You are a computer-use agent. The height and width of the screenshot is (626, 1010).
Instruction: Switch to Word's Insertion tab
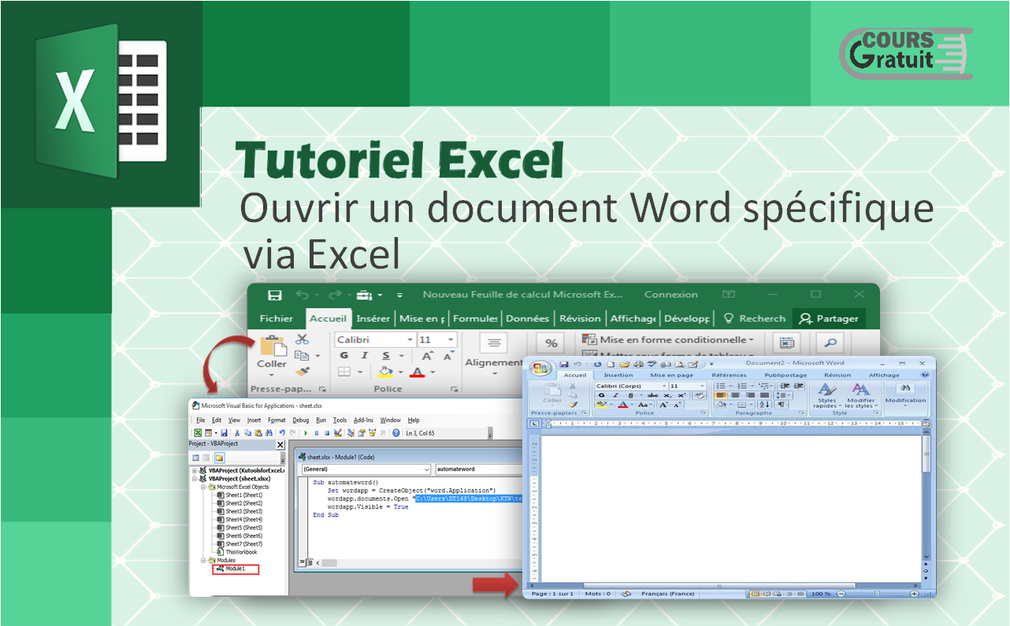pos(618,376)
